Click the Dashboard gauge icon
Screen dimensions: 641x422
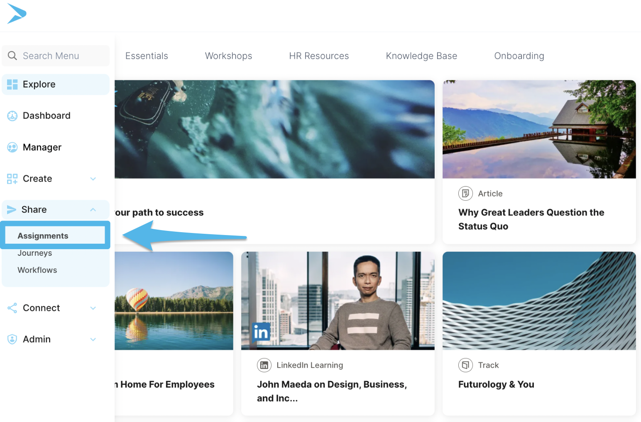point(12,116)
